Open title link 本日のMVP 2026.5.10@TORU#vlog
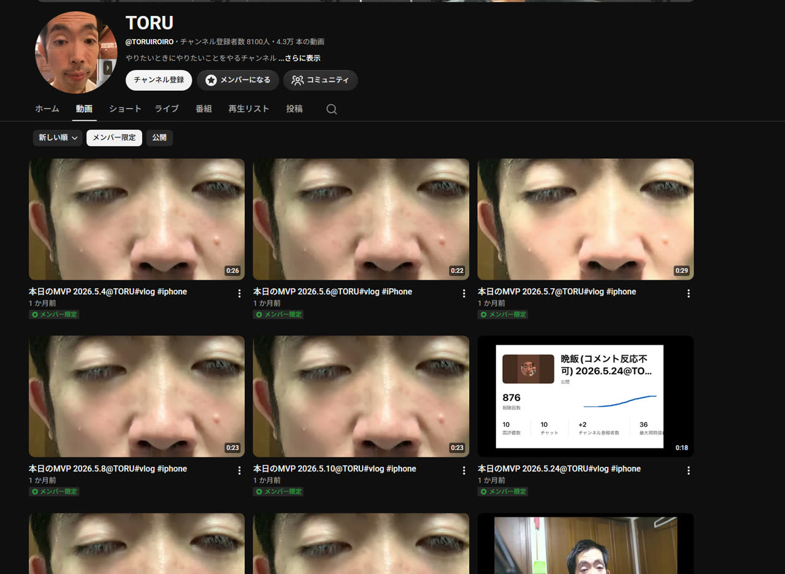 335,469
